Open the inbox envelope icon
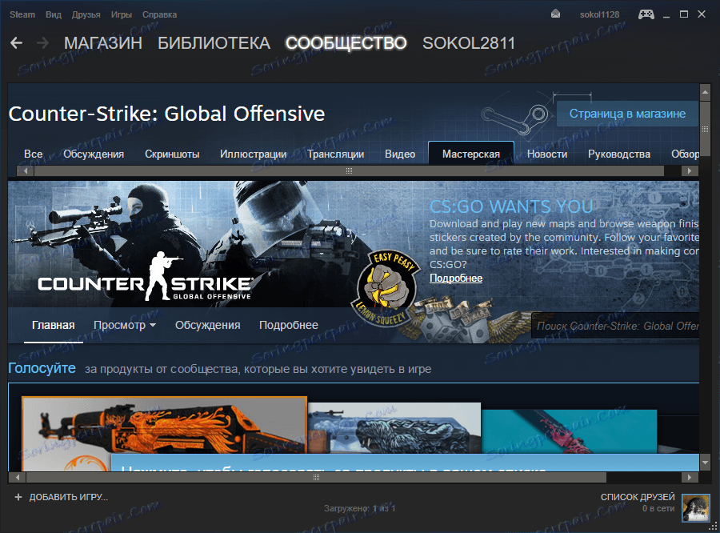This screenshot has width=720, height=533. (556, 14)
